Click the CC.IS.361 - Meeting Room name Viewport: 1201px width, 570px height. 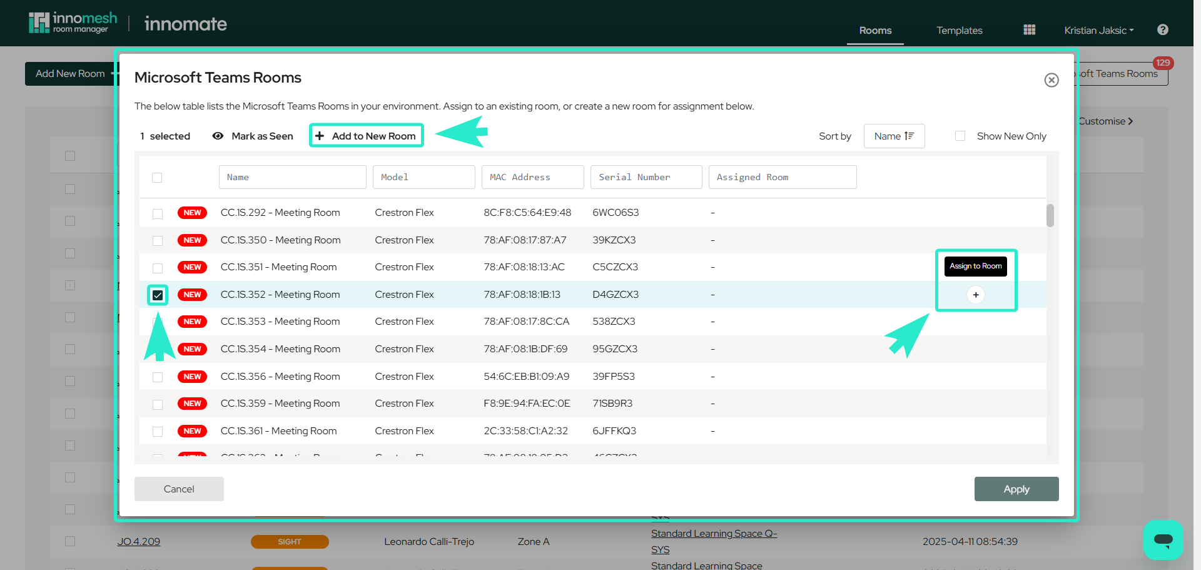pos(278,431)
